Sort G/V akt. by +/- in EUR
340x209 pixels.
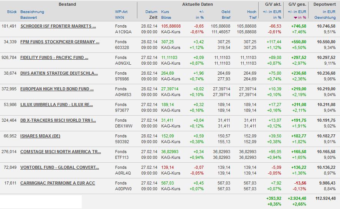(x=272, y=12)
